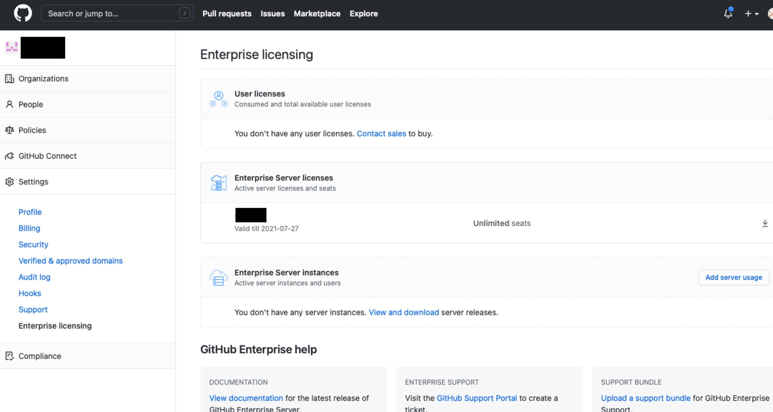Image resolution: width=773 pixels, height=412 pixels.
Task: Click the Settings gear icon
Action: click(x=9, y=182)
